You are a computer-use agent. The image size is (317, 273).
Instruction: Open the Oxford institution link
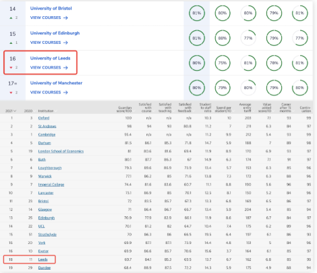point(44,118)
